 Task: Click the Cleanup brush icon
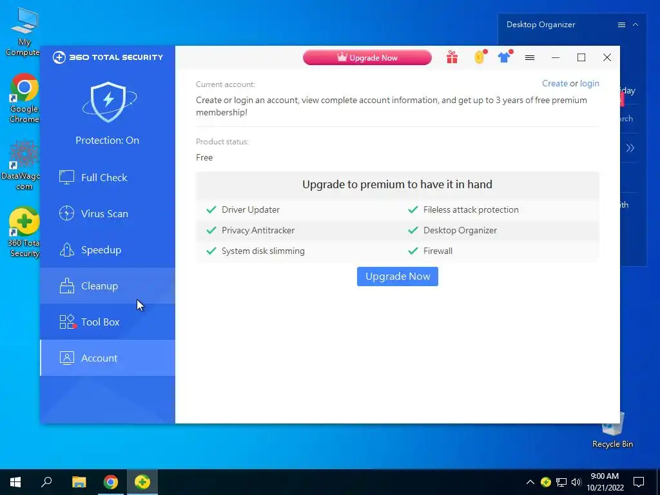66,286
